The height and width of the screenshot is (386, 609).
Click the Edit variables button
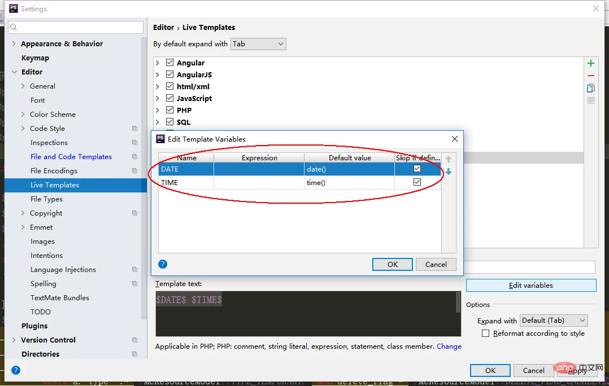tap(530, 286)
